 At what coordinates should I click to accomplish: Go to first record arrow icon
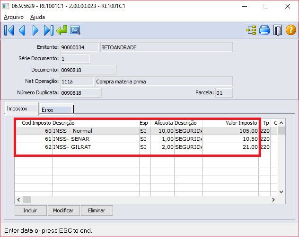(x=9, y=30)
